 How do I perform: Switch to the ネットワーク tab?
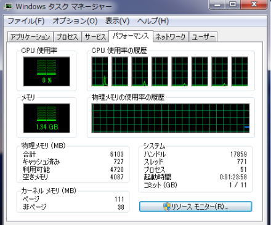(171, 37)
